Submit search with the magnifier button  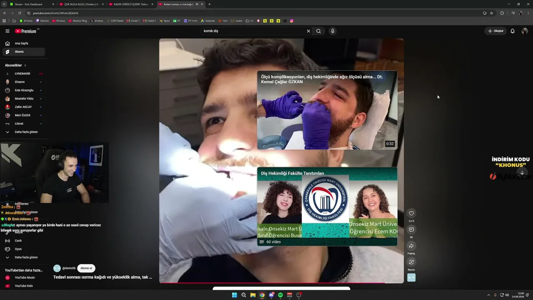(319, 31)
